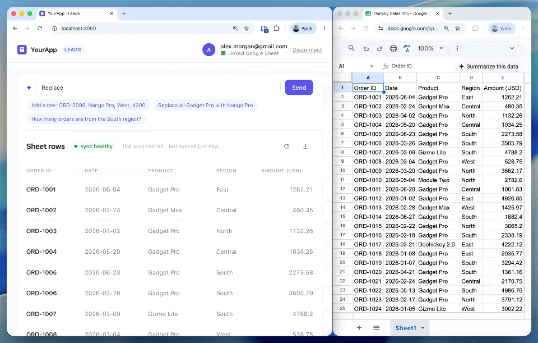Select row 12 header in Sheets

[342, 189]
